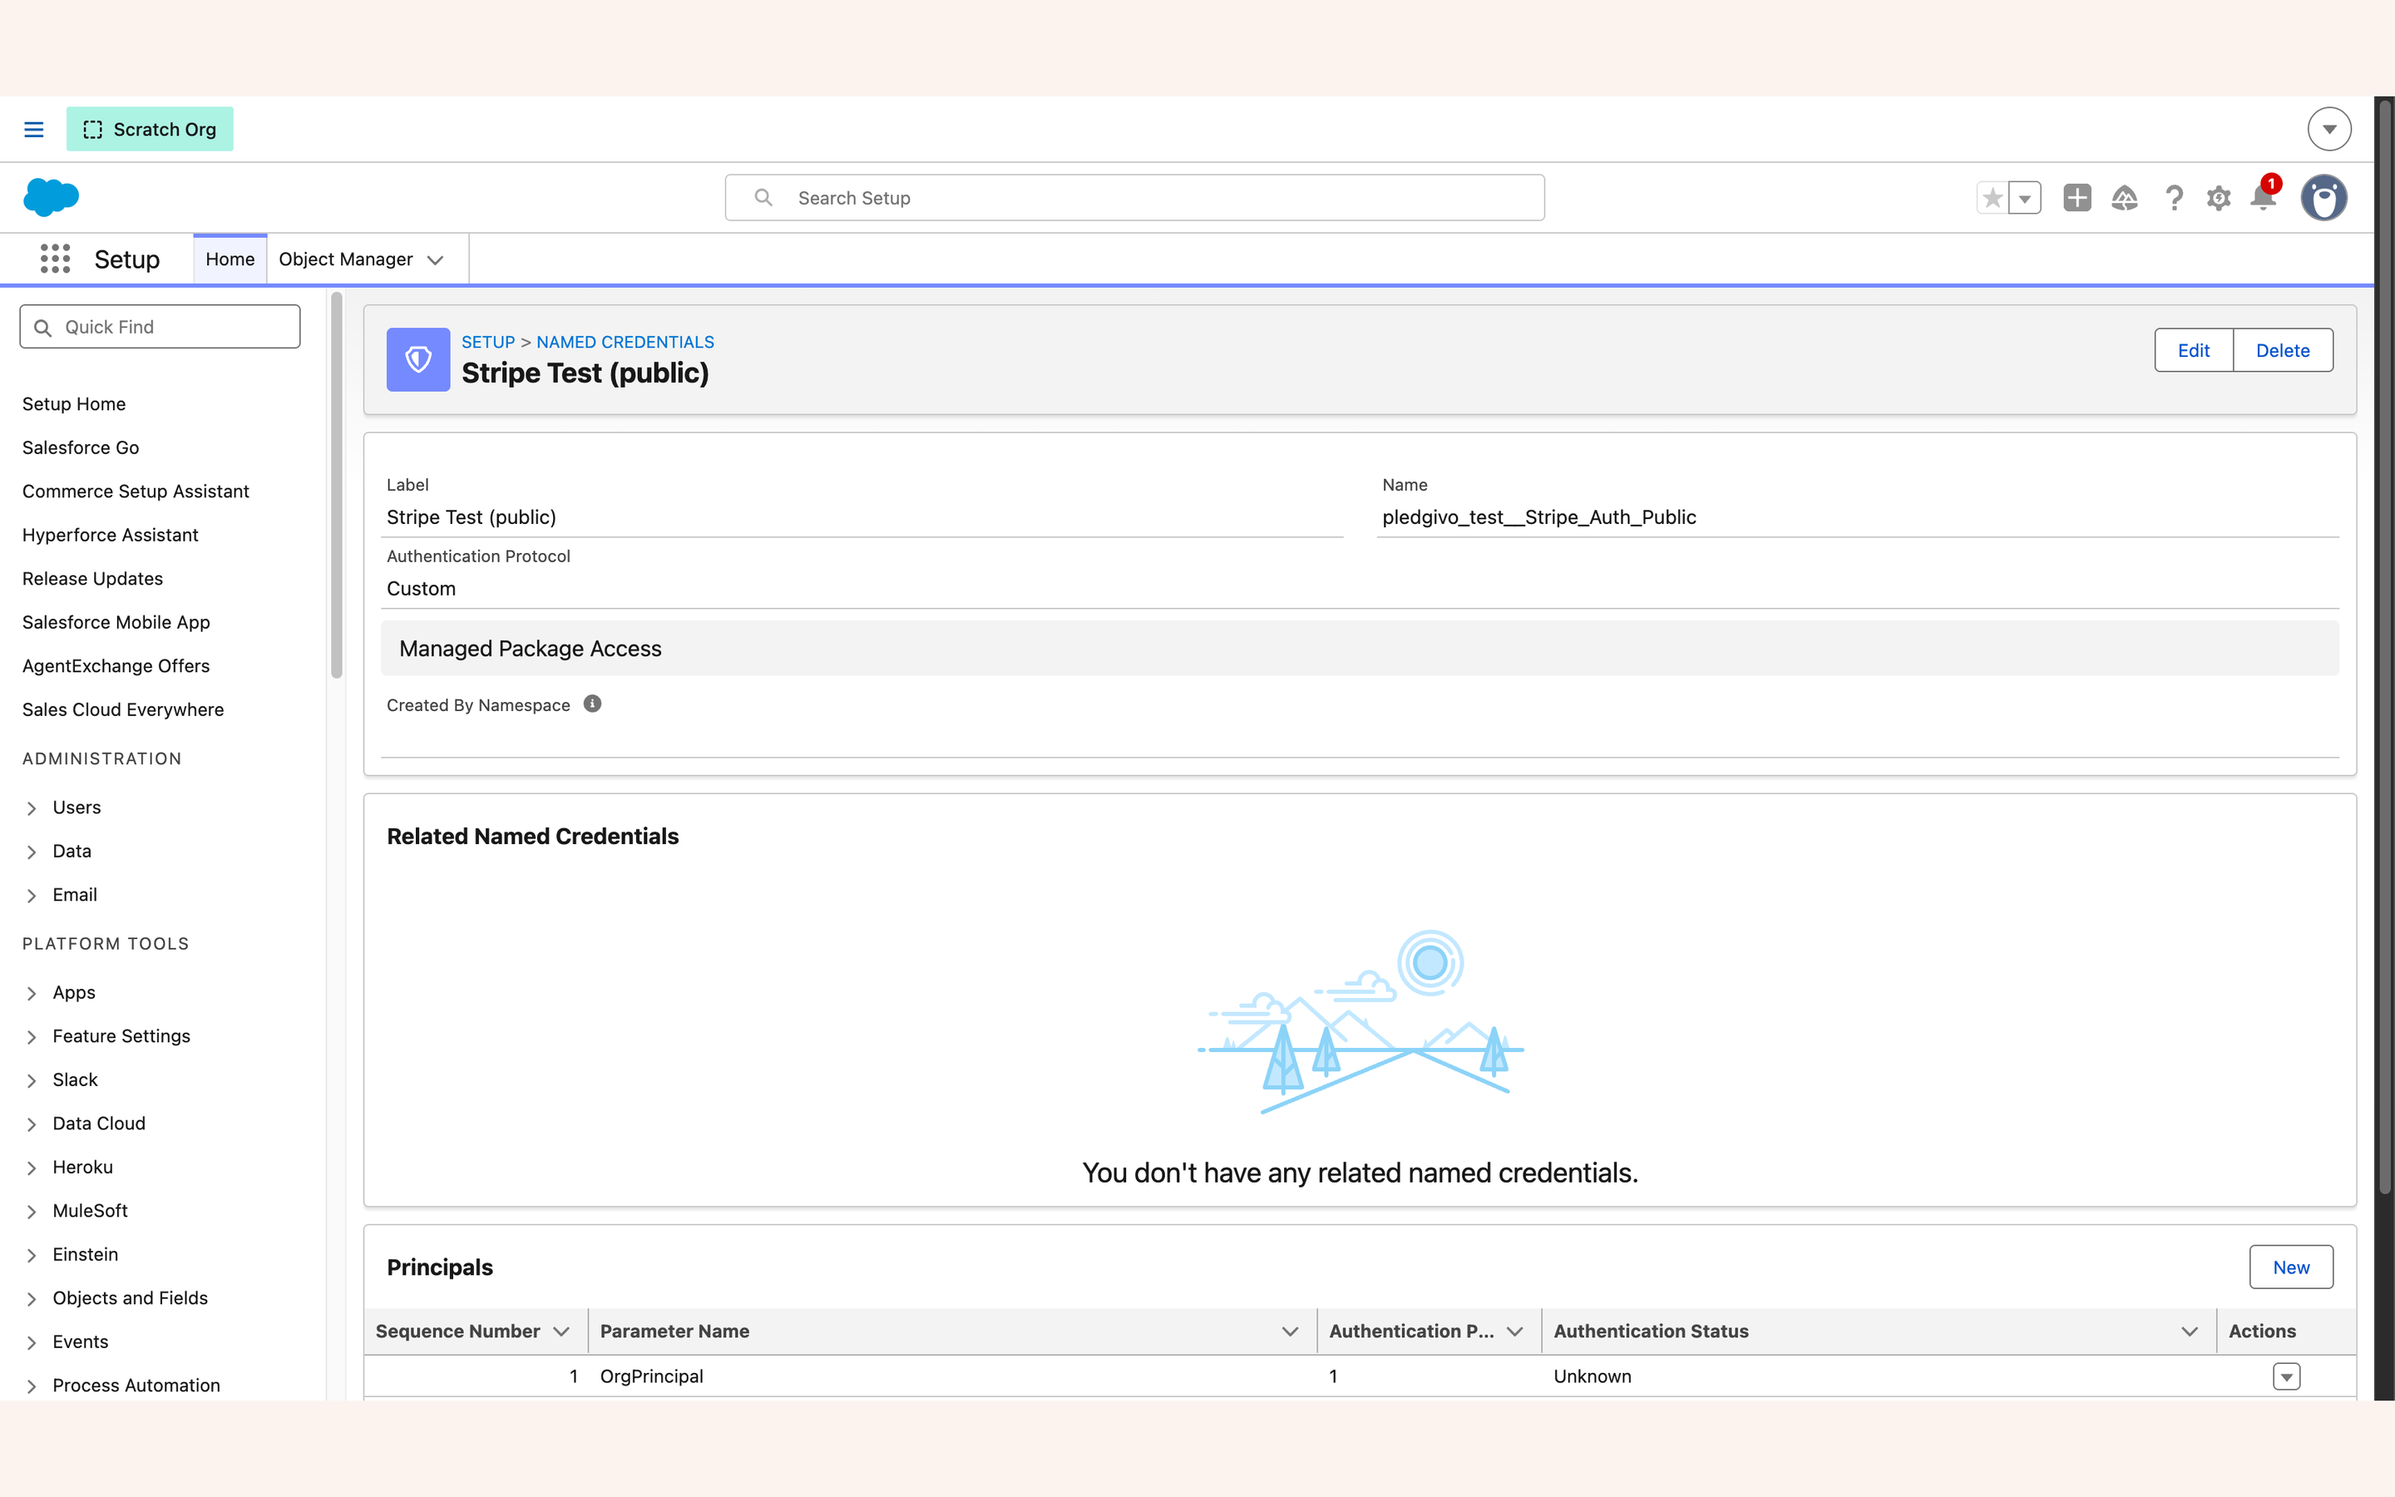Click the Managed Package Access heading

(530, 649)
